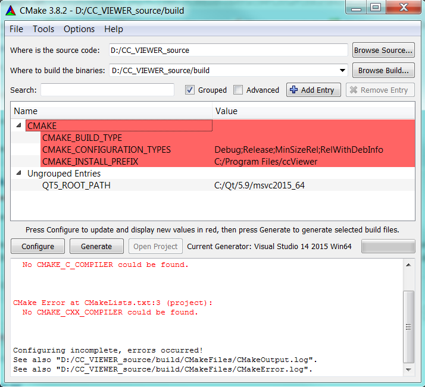Collapse the CMAKE group
Viewport: 425px width, 387px height.
(x=18, y=125)
